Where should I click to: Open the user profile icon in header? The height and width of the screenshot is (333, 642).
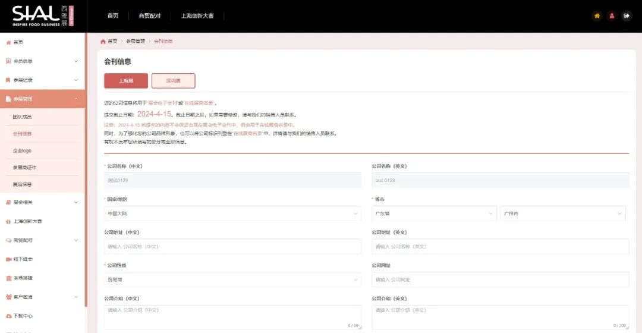point(612,16)
